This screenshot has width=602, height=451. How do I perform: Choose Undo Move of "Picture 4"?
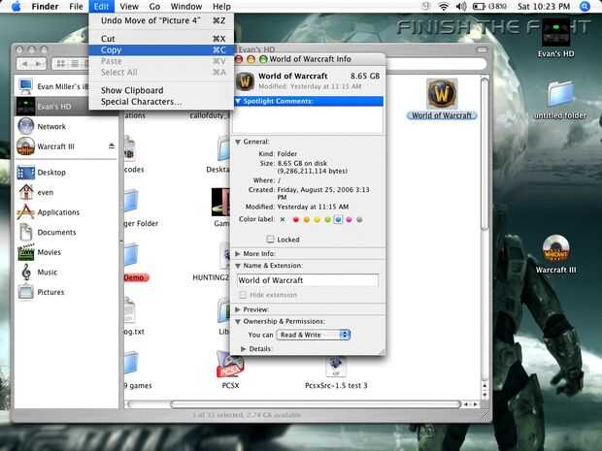(161, 20)
